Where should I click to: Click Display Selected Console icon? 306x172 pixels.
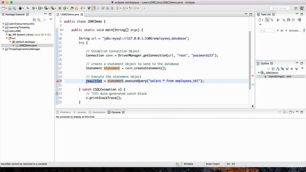point(284,112)
